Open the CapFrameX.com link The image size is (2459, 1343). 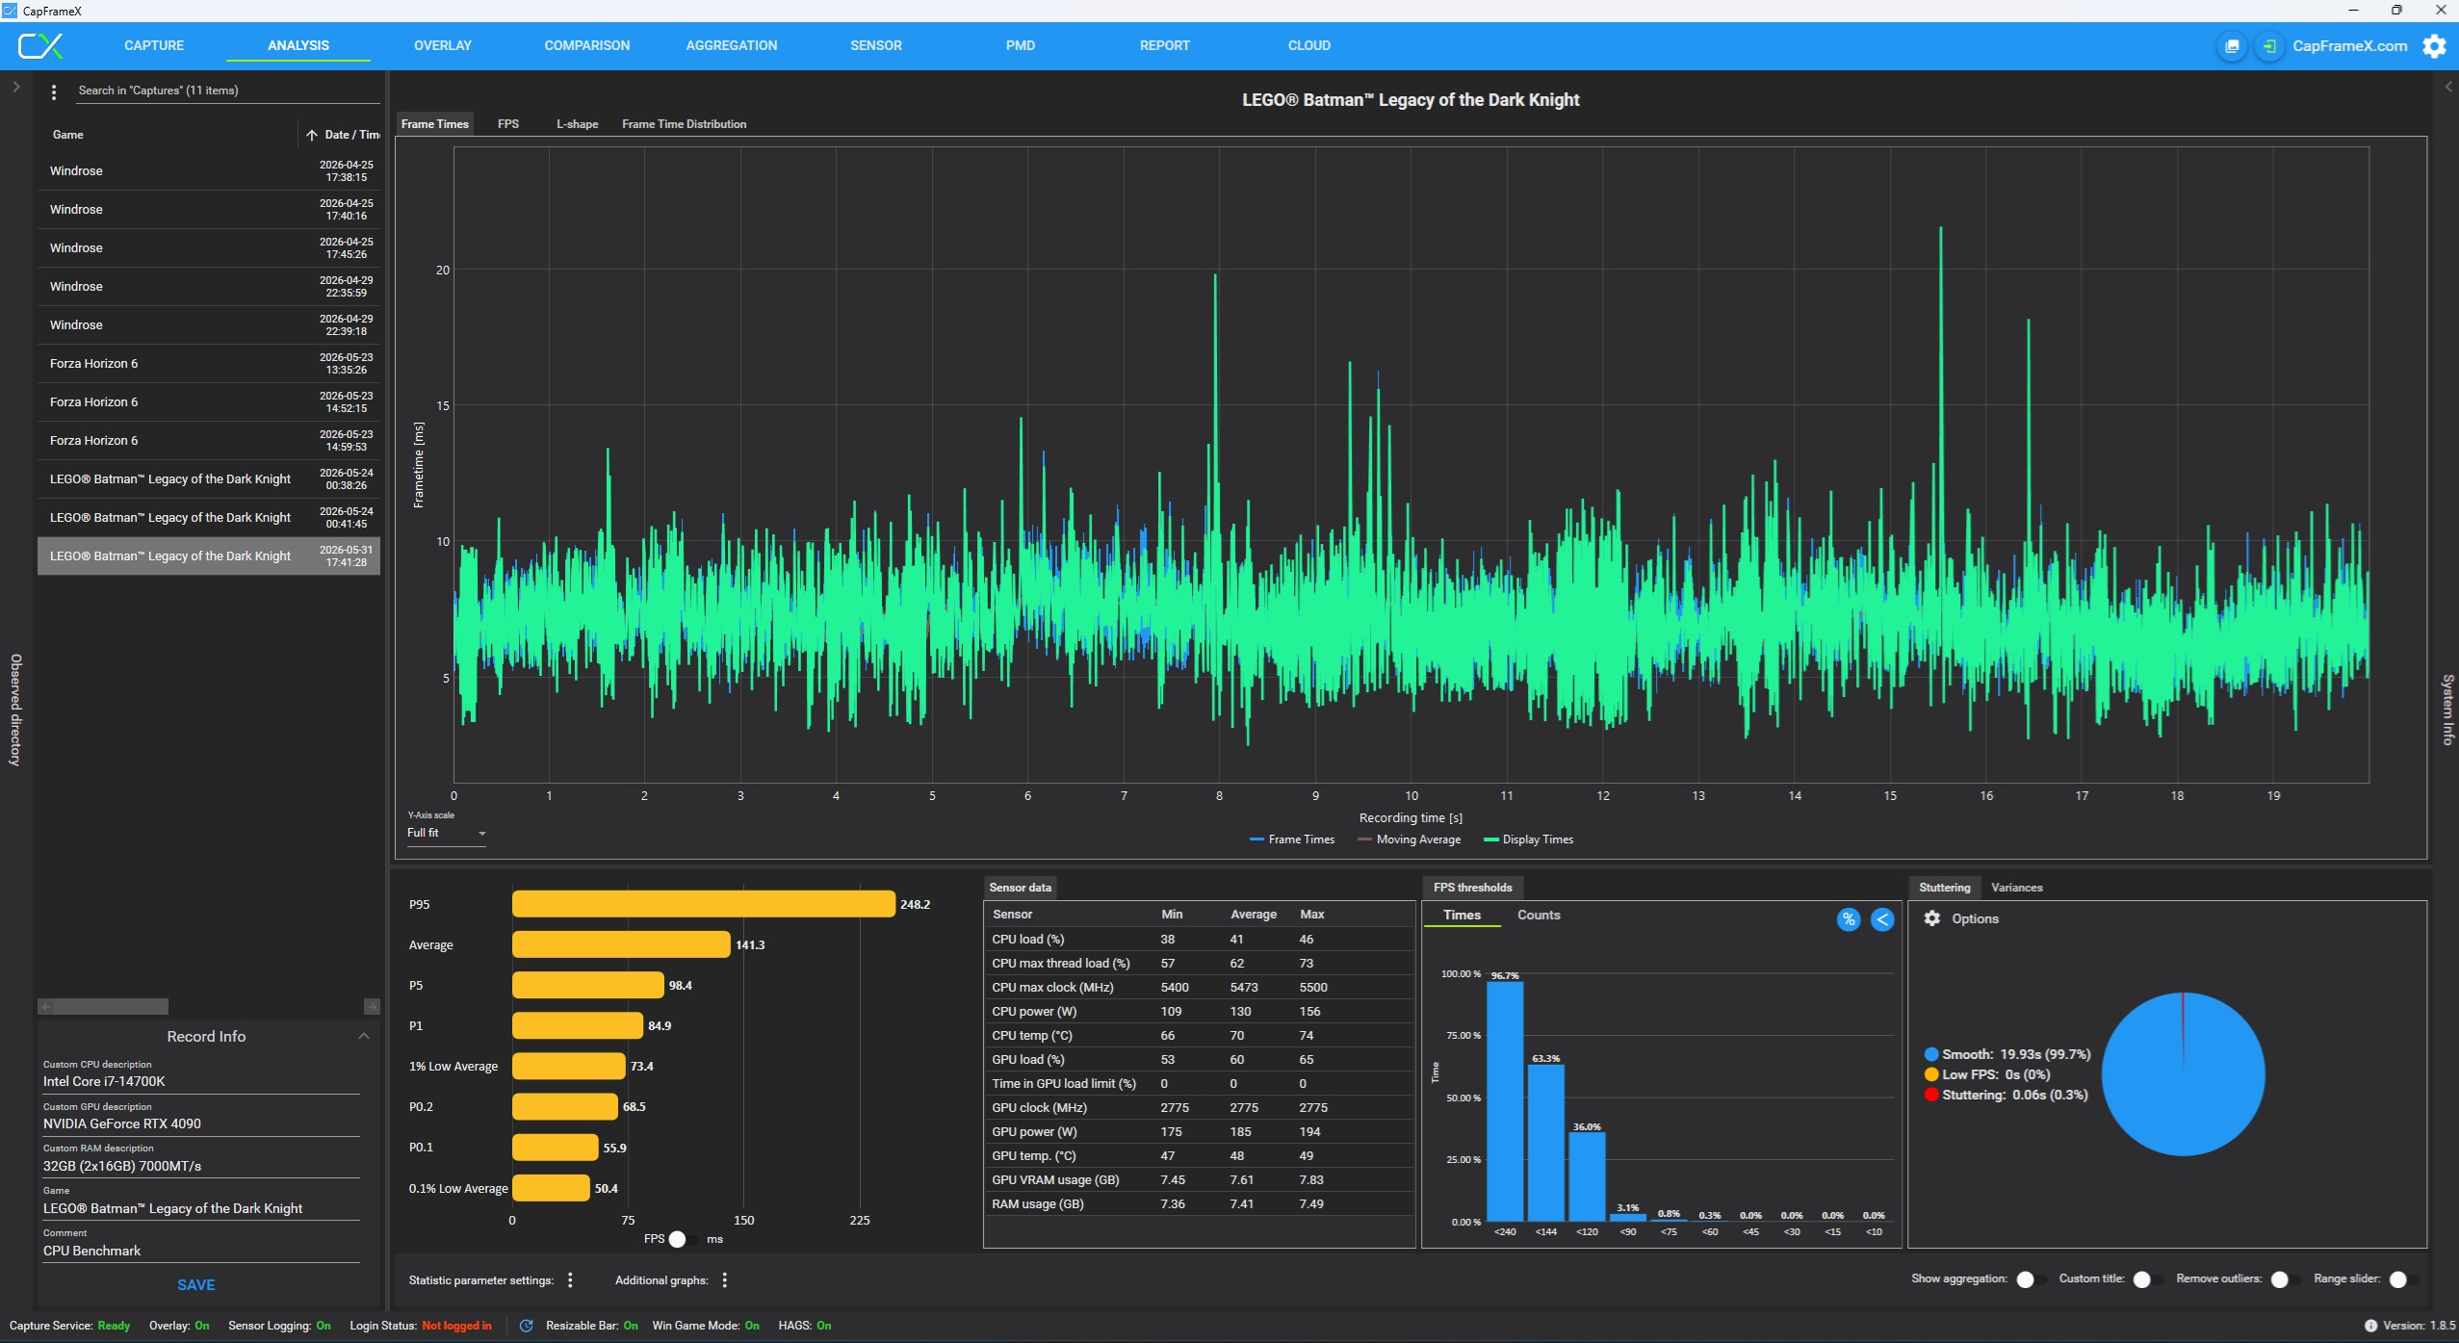point(2350,46)
